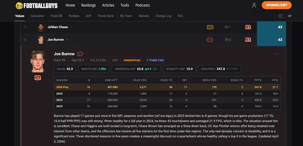Click the Footballguys smiley logo
This screenshot has height=146, width=303.
(x=19, y=5)
